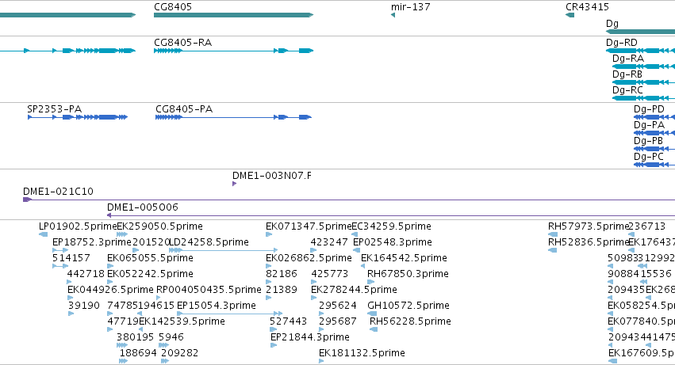Select the DME1-005O06 clone label
The image size is (675, 365).
[143, 207]
